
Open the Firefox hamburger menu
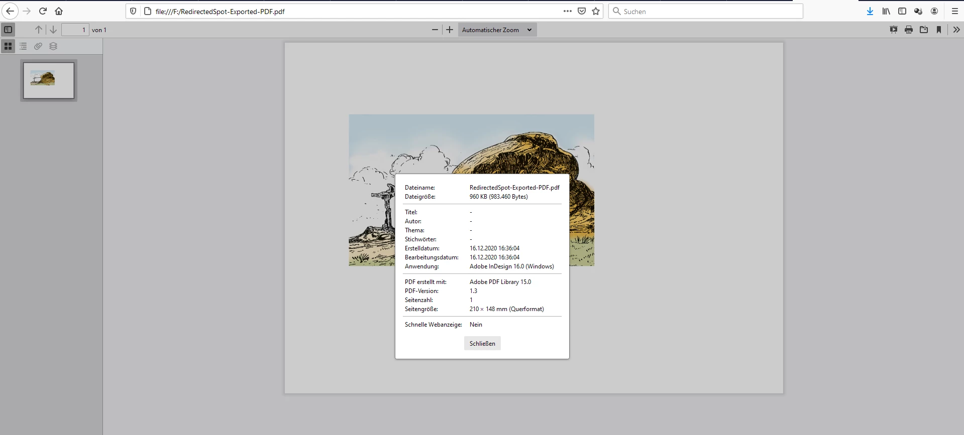pyautogui.click(x=955, y=11)
